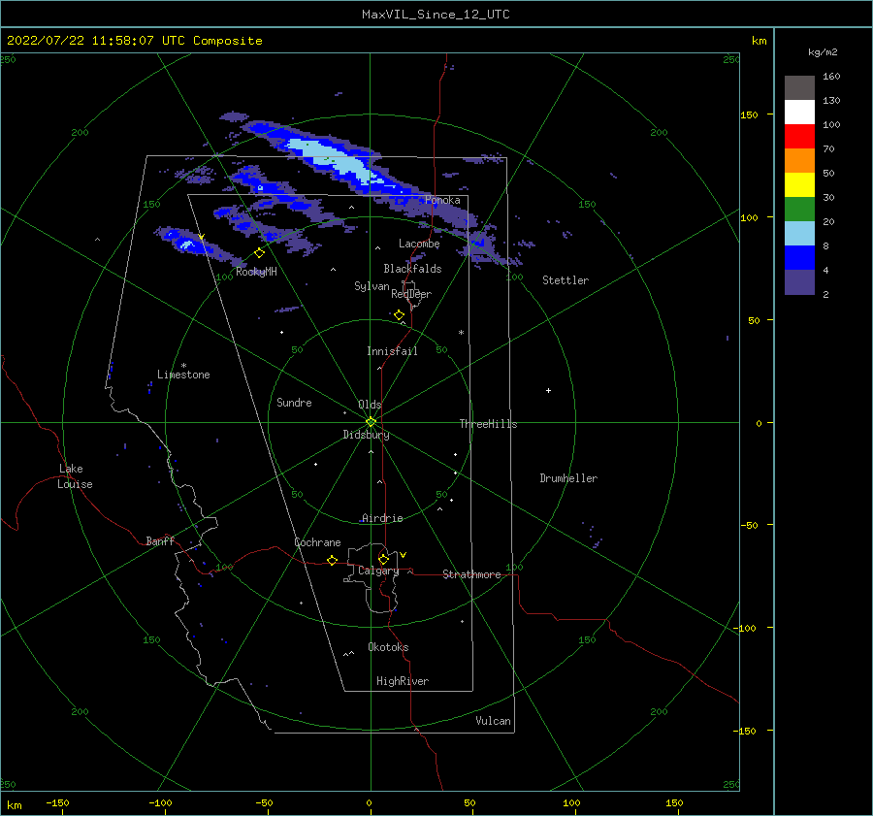Click the Vulcan town label
This screenshot has width=873, height=816.
point(494,721)
